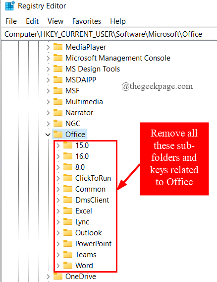Open the Favorites menu
Viewport: 217px width, 282px height.
(87, 21)
